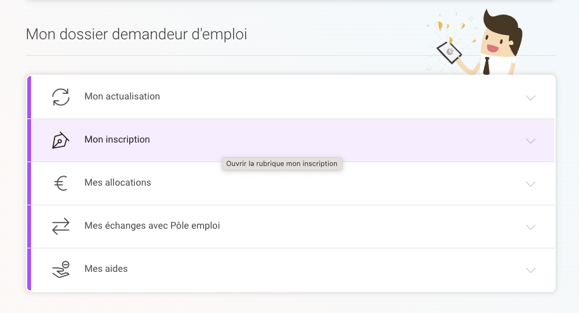Click the tablet held by the character
The image size is (579, 313).
pyautogui.click(x=450, y=53)
